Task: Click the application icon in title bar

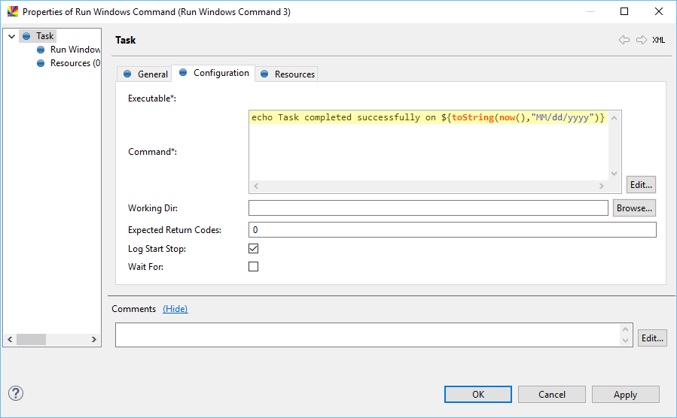Action: [x=13, y=11]
